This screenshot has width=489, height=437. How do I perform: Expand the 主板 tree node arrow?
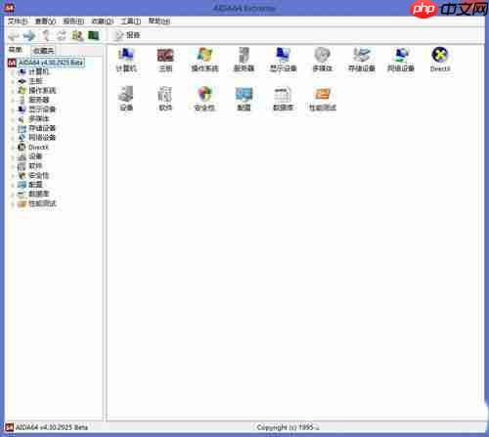click(13, 81)
